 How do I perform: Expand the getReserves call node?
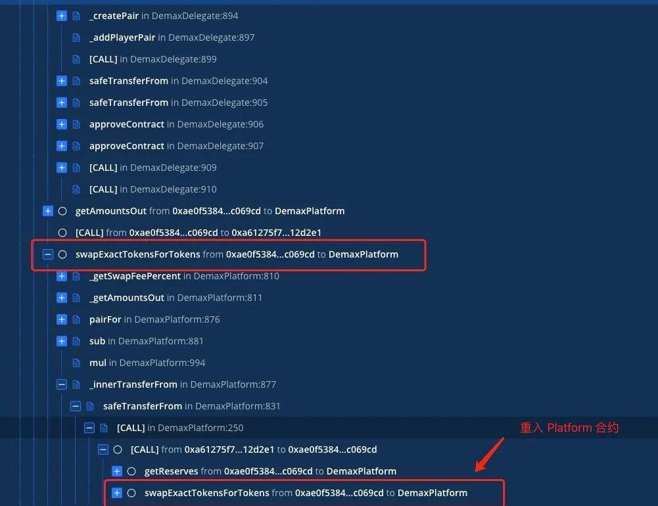pos(117,471)
